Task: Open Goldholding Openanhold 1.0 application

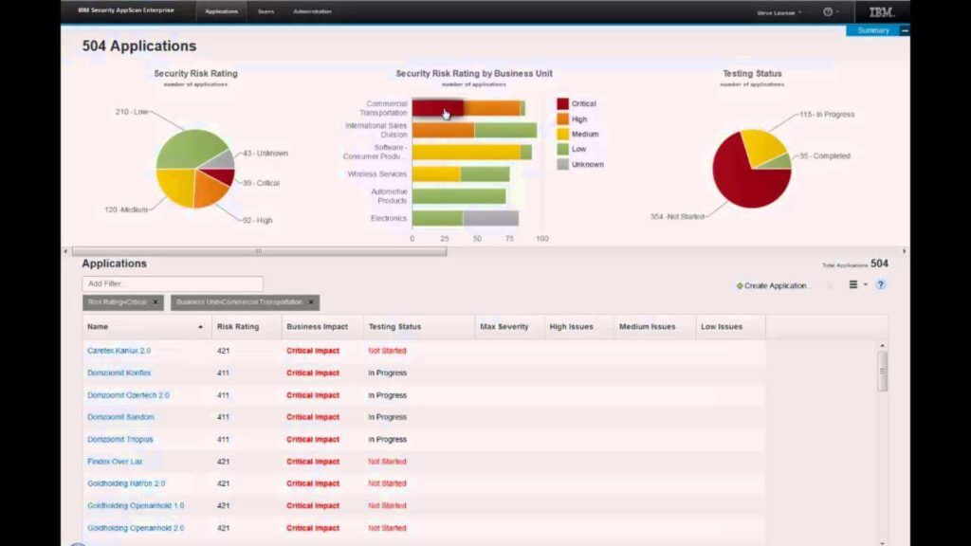Action: pyautogui.click(x=136, y=506)
